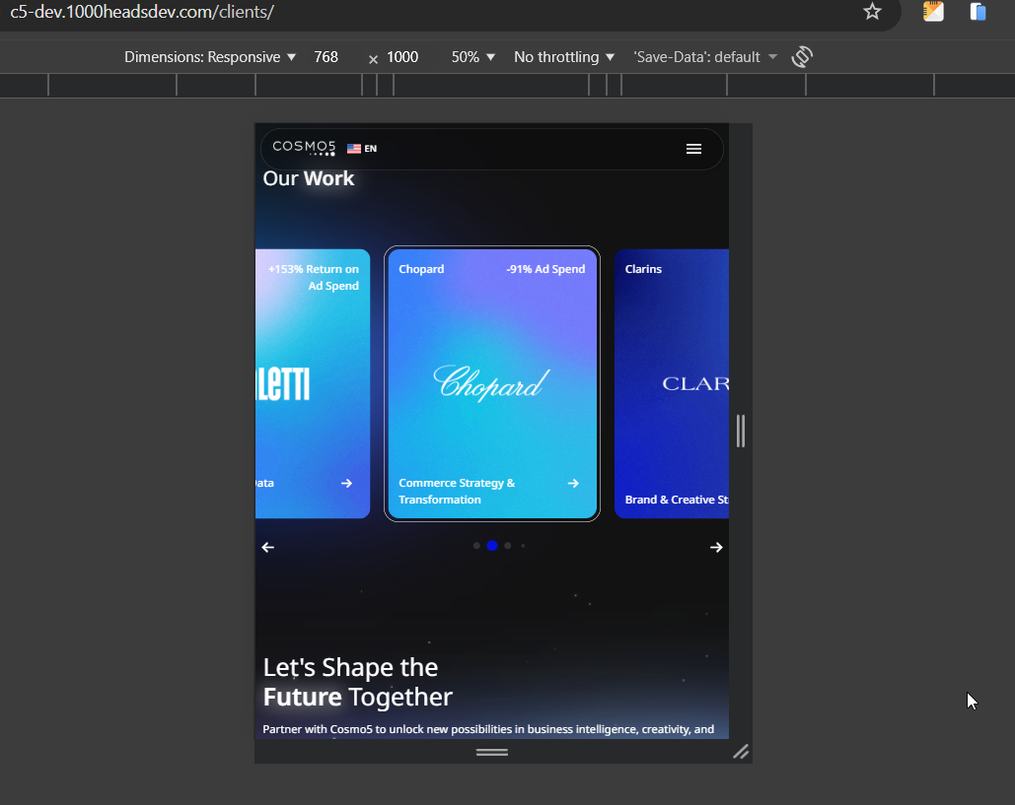
Task: Click the Let's Shape the Future Together heading
Action: click(x=358, y=682)
